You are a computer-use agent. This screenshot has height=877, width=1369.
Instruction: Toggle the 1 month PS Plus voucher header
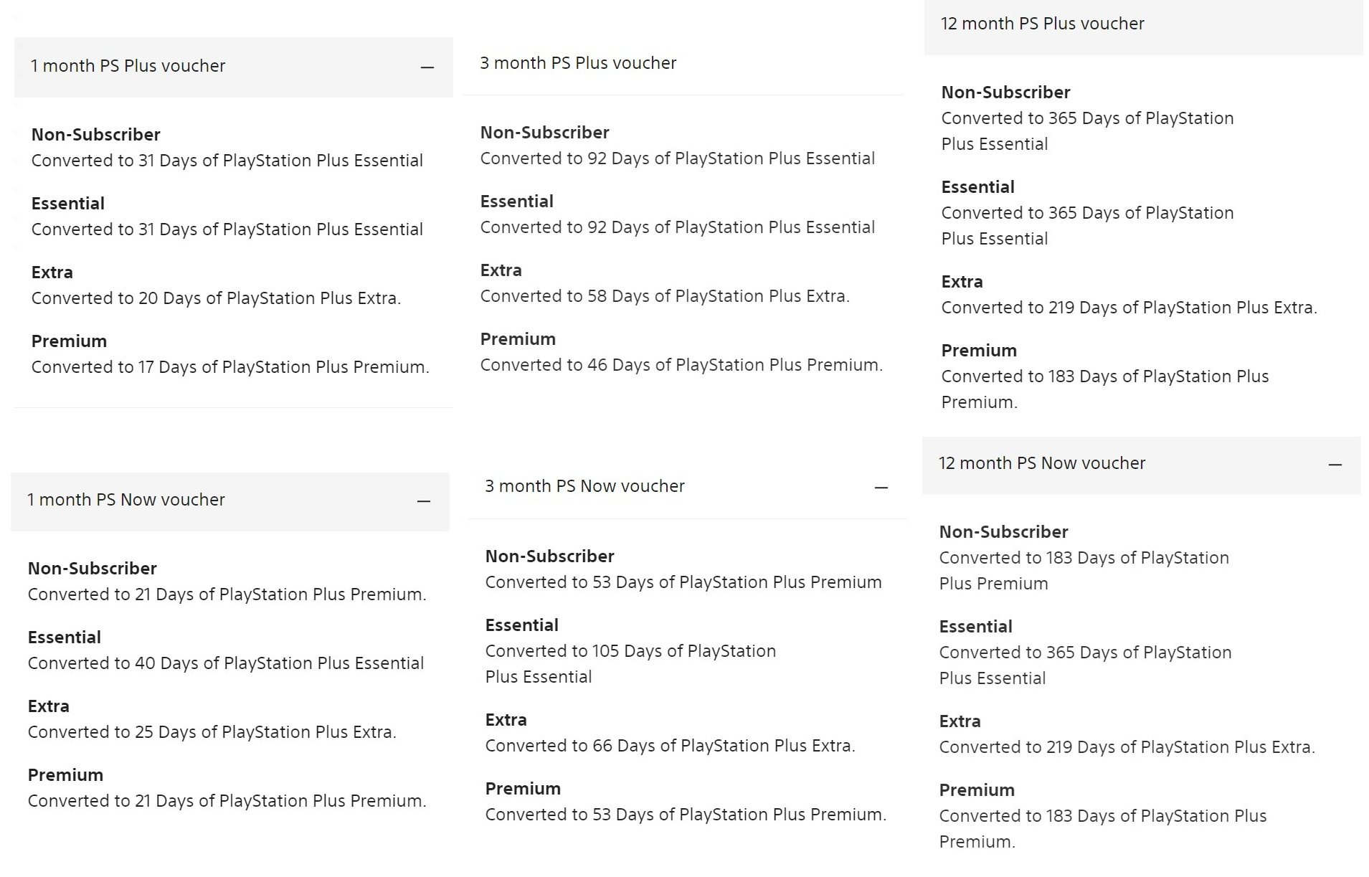tap(128, 66)
